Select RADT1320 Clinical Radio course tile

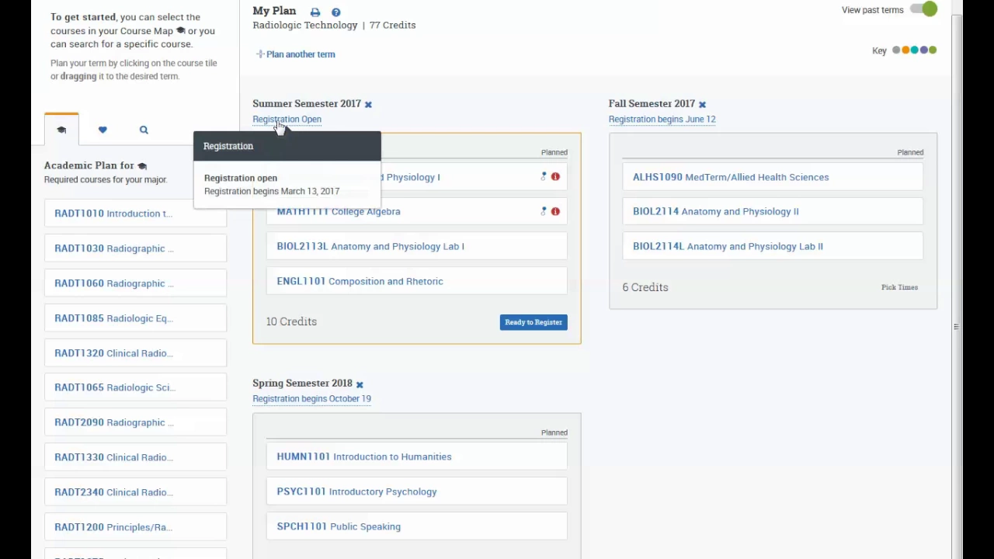pos(135,353)
